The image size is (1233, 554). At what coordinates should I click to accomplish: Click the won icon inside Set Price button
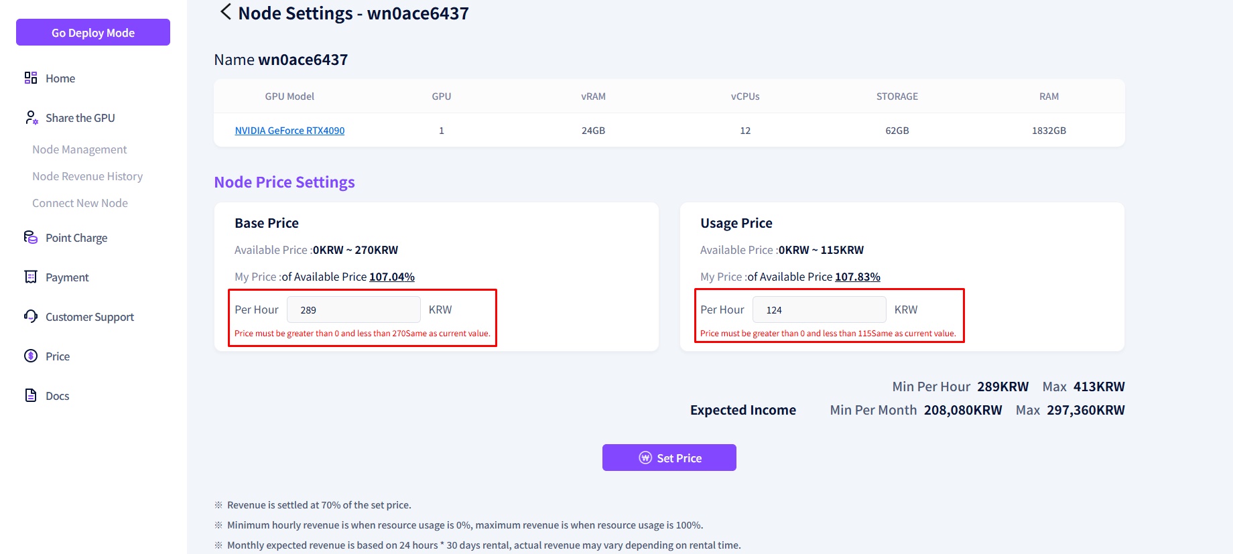pyautogui.click(x=645, y=458)
